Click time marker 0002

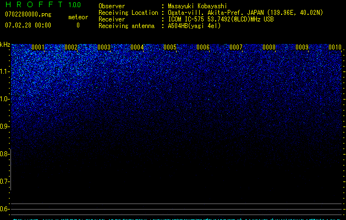click(x=71, y=47)
